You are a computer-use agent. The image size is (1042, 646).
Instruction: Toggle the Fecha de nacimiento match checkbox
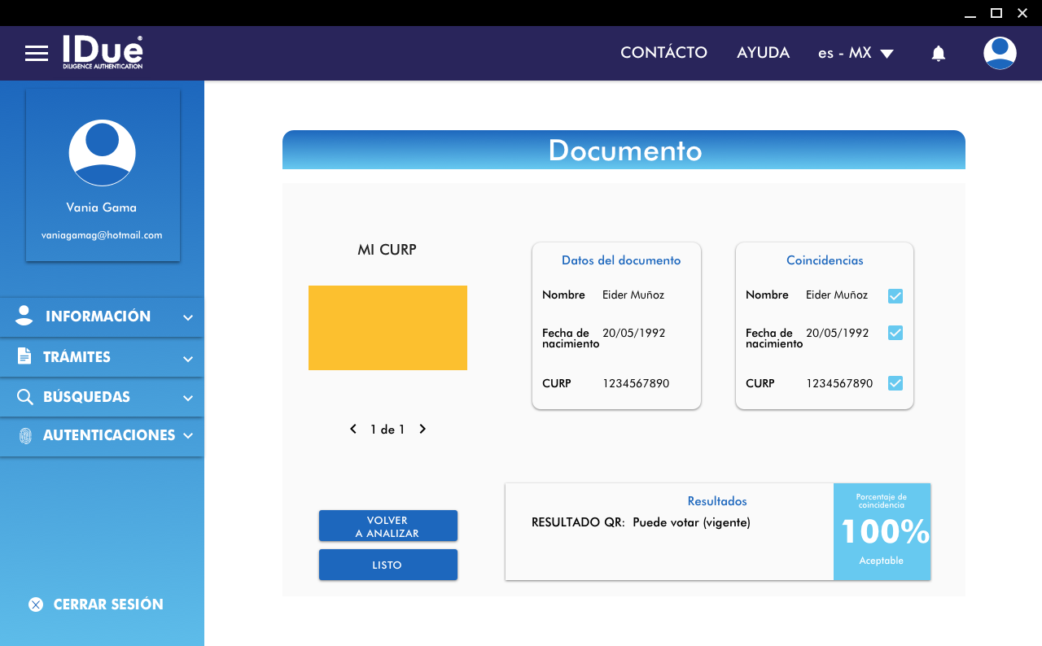pyautogui.click(x=895, y=333)
